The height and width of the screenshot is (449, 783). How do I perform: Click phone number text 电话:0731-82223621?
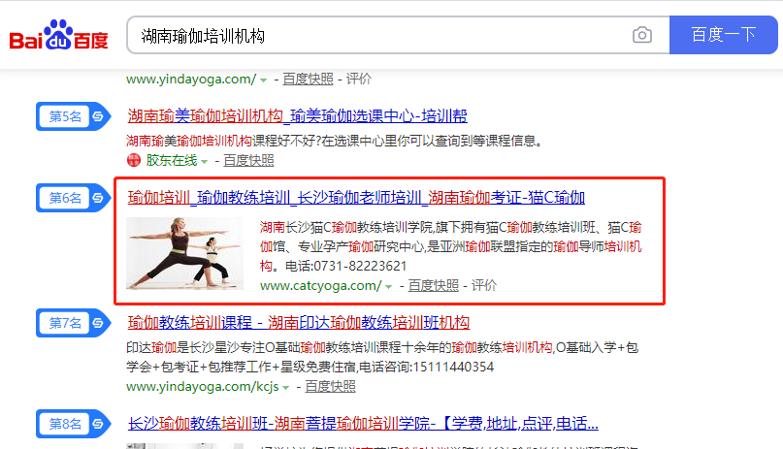point(345,266)
